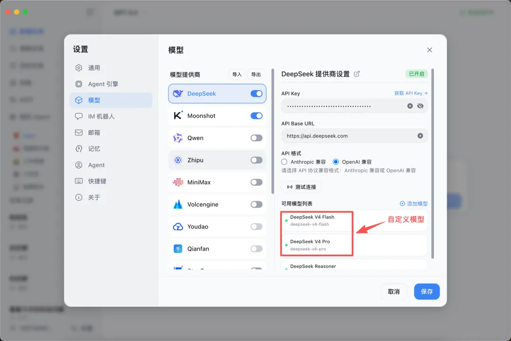Click the keyboard icon beside 快捷键

[x=79, y=181]
